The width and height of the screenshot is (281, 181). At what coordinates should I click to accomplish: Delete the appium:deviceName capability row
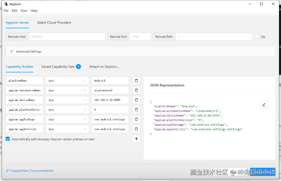[136, 100]
